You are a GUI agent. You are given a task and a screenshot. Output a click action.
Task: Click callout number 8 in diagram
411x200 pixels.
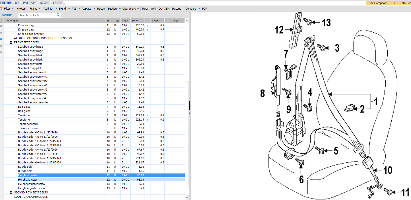coord(263,93)
